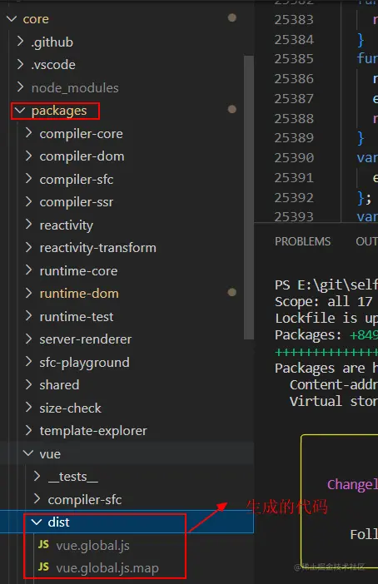Expand the node_modules folder chevron
This screenshot has width=378, height=584.
click(x=21, y=87)
